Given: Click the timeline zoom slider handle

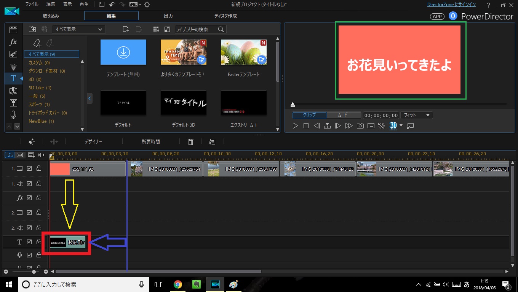Looking at the screenshot, I should [x=34, y=272].
